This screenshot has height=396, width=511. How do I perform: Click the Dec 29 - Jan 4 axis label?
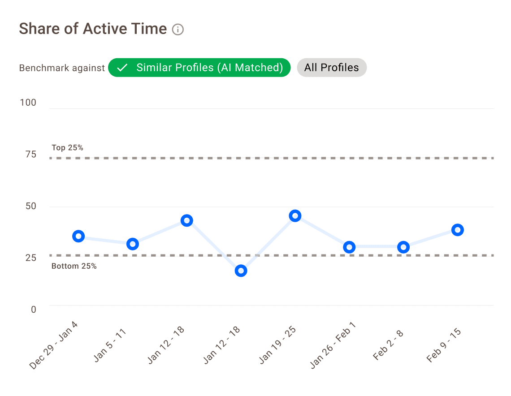pos(54,345)
